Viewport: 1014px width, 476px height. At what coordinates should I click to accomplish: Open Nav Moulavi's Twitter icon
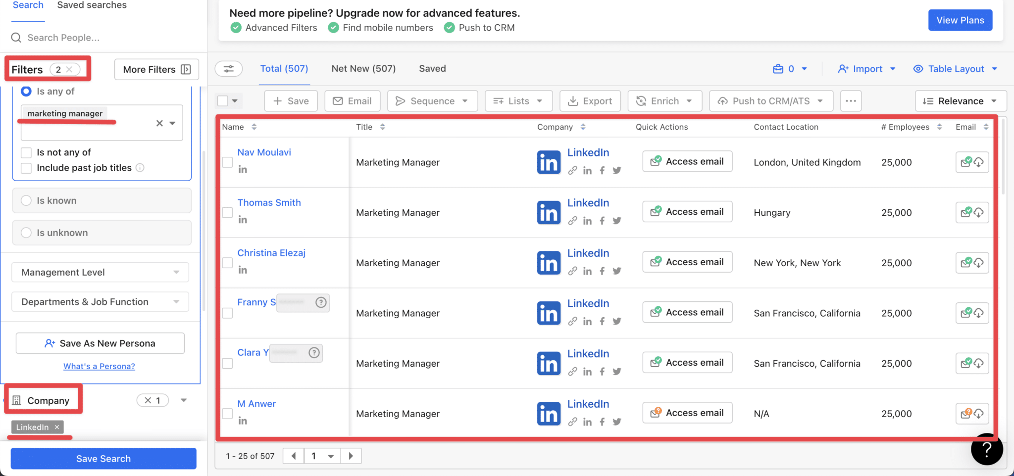[x=617, y=170]
